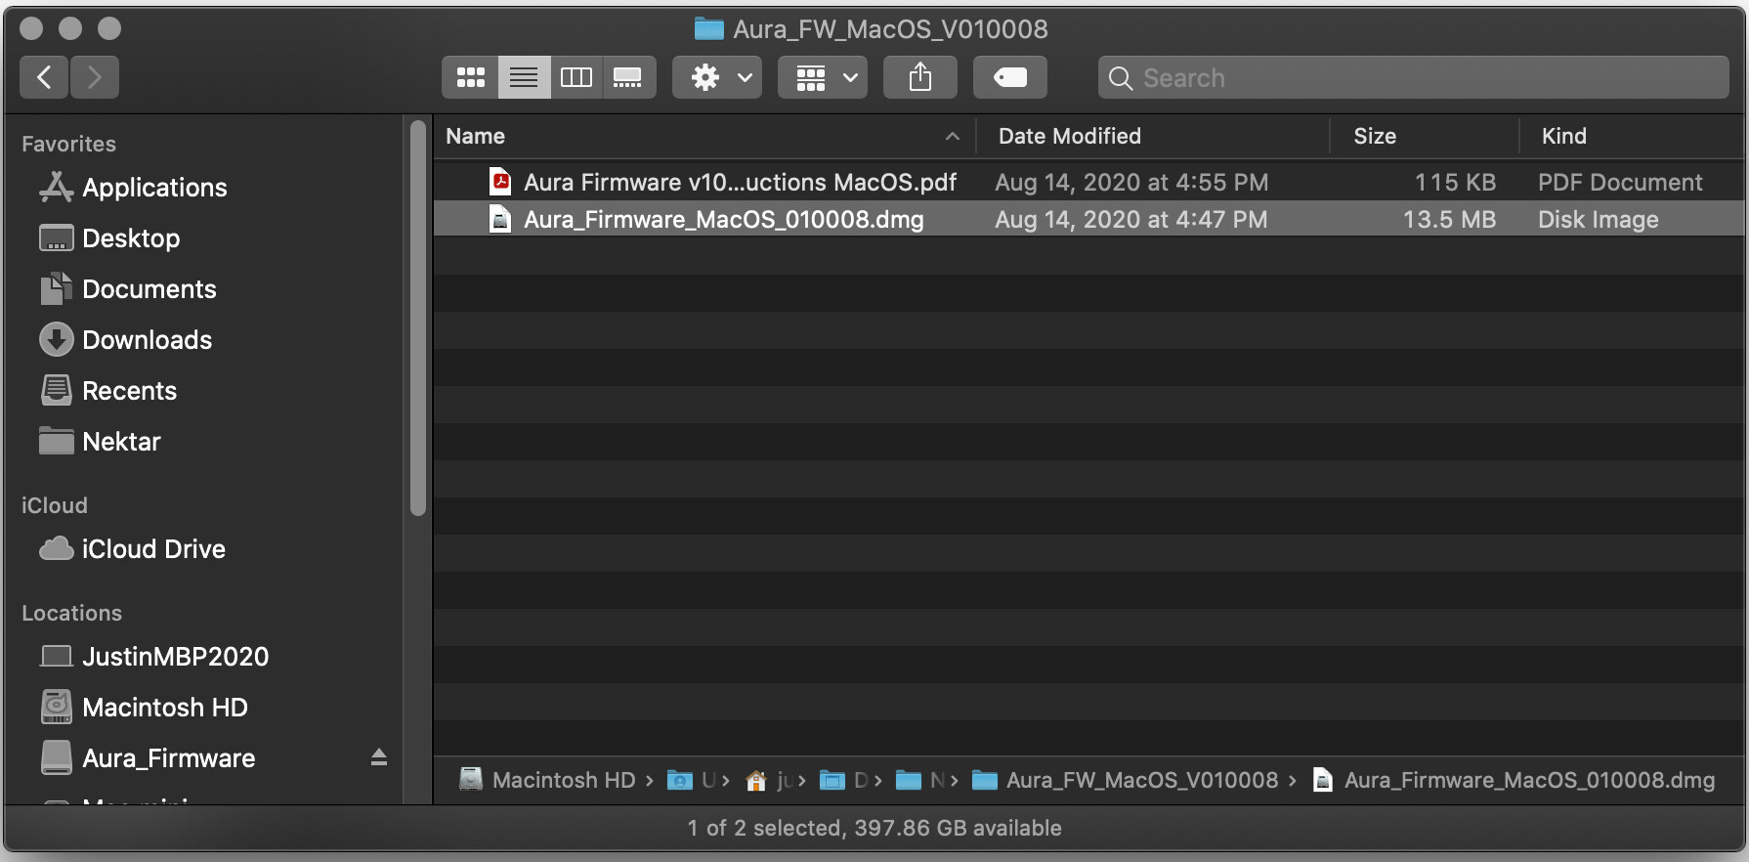Click the iCloud section header
This screenshot has width=1749, height=862.
coord(55,505)
